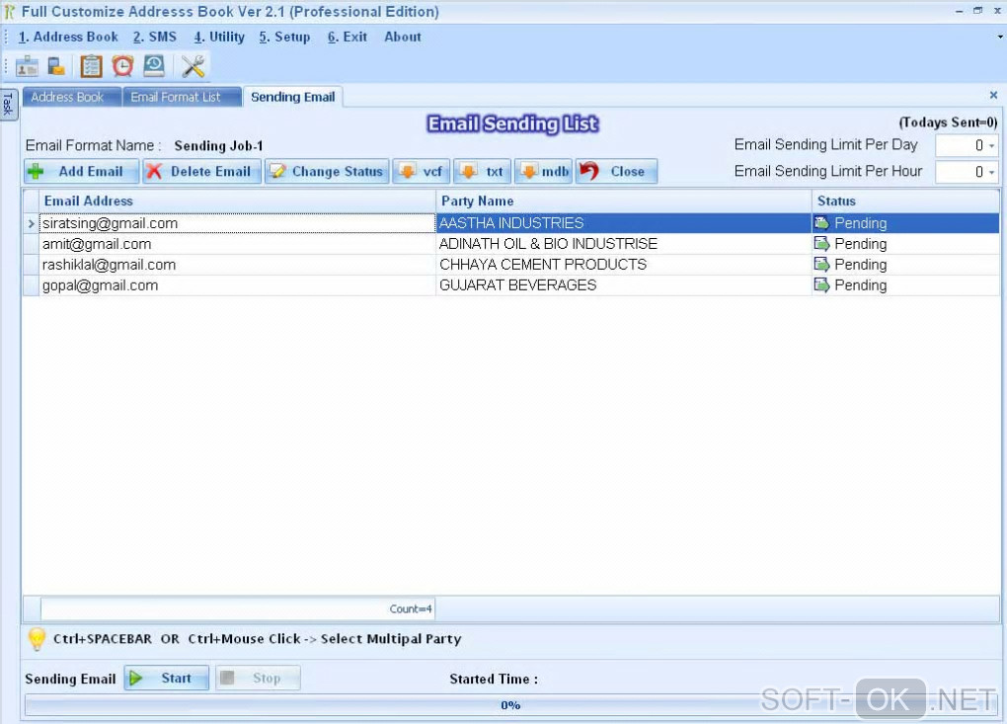1007x724 pixels.
Task: Sort by Party Name column header
Action: point(624,201)
